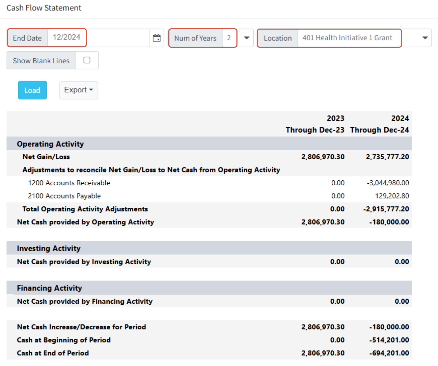Click the 2024 Net Gain/Loss amount 2,735,777.20
Image resolution: width=438 pixels, height=366 pixels.
[x=387, y=157]
